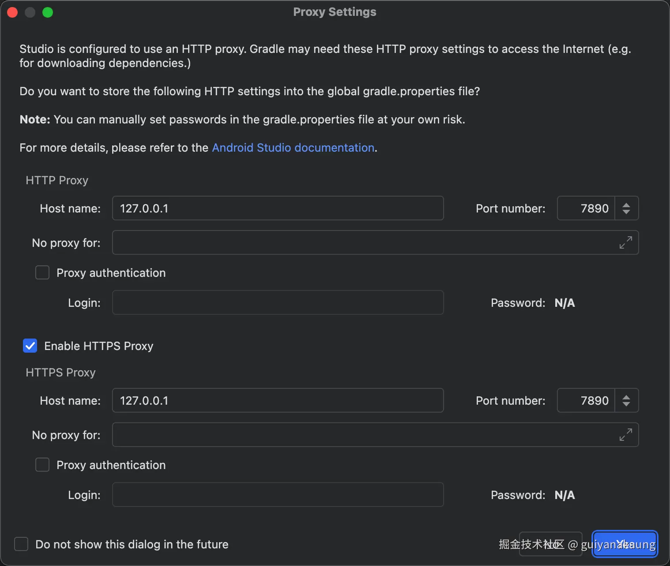The image size is (670, 566).
Task: Open the Android Studio documentation link
Action: coord(293,148)
